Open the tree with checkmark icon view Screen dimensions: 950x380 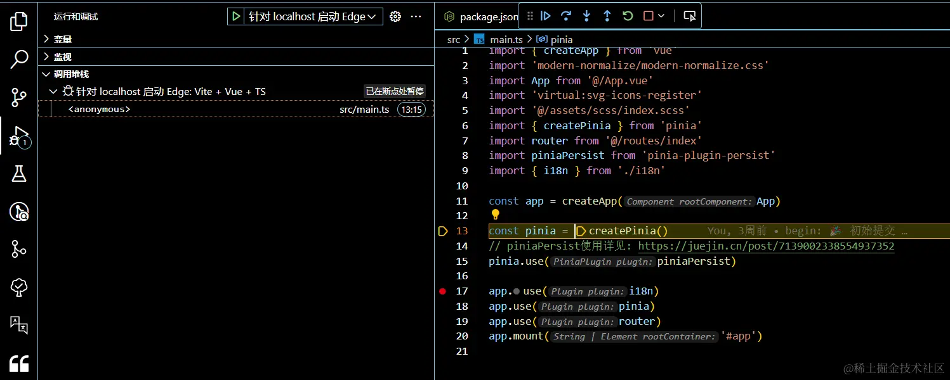click(x=19, y=288)
